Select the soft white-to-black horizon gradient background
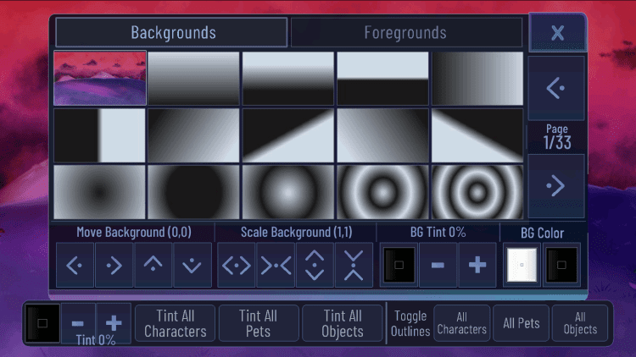 (288, 78)
